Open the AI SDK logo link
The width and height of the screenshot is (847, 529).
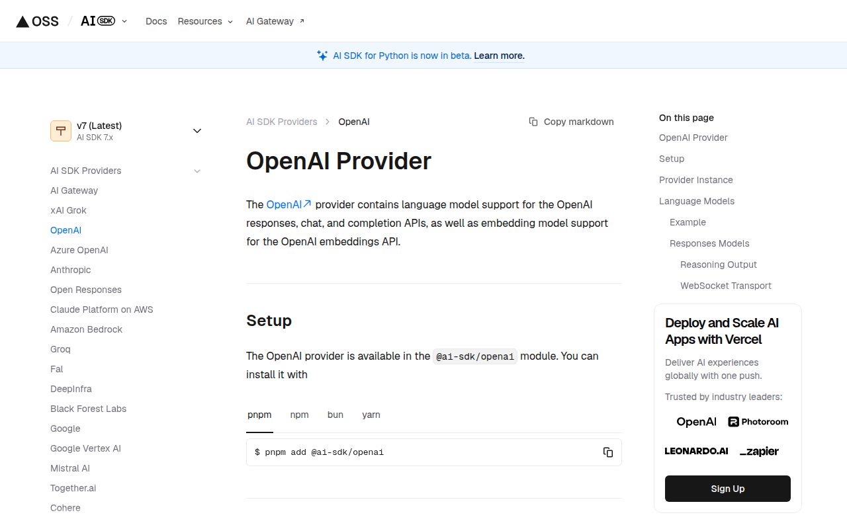click(x=98, y=21)
